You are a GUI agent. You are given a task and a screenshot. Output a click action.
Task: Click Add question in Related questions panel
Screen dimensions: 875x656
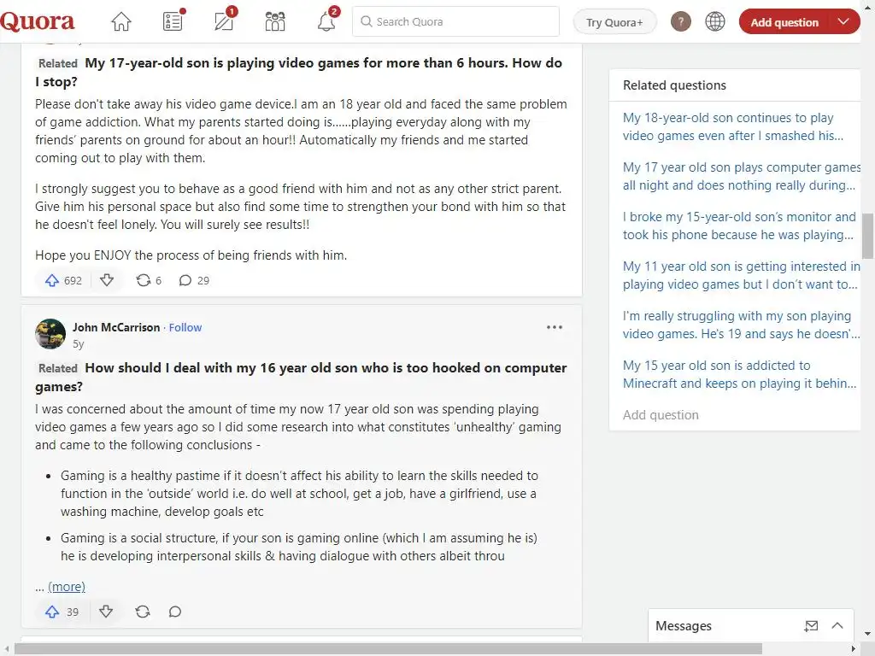661,415
